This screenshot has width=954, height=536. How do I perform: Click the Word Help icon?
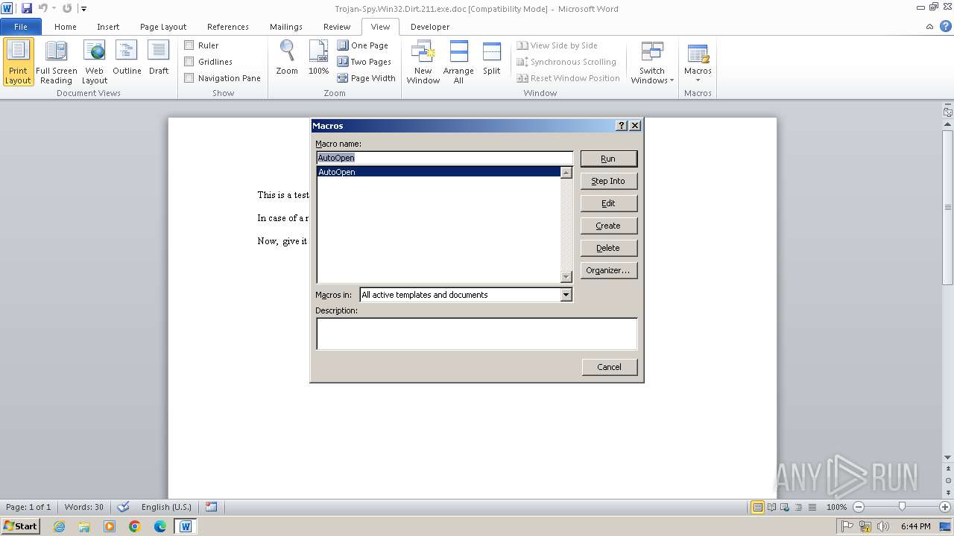pos(944,26)
